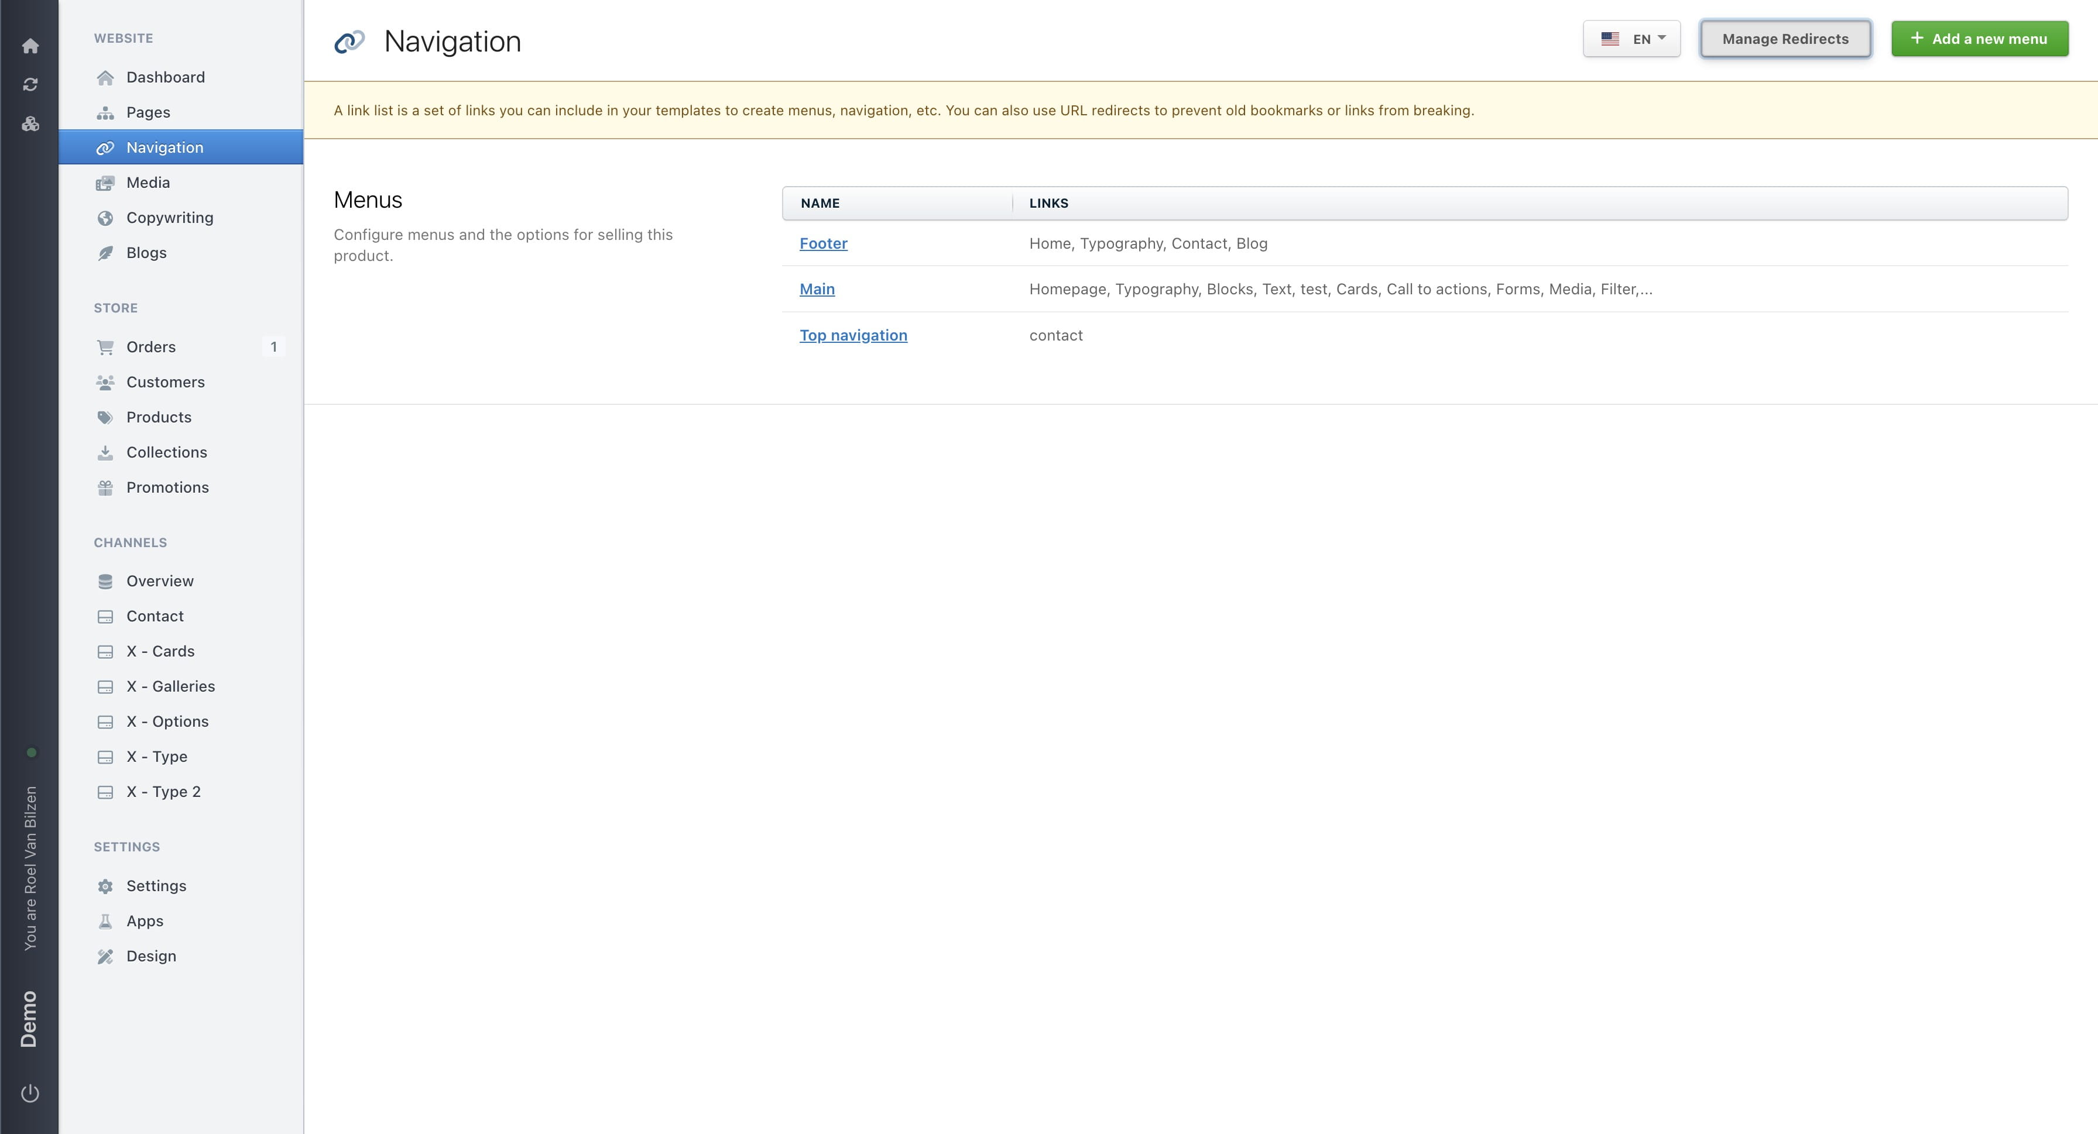Viewport: 2098px width, 1134px height.
Task: Open the Main menu link
Action: 816,289
